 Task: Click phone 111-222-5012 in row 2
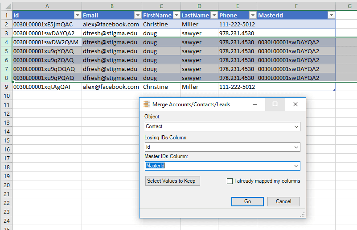238,24
